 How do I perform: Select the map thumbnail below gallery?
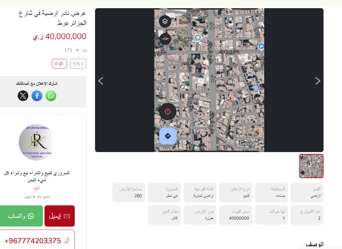click(311, 166)
